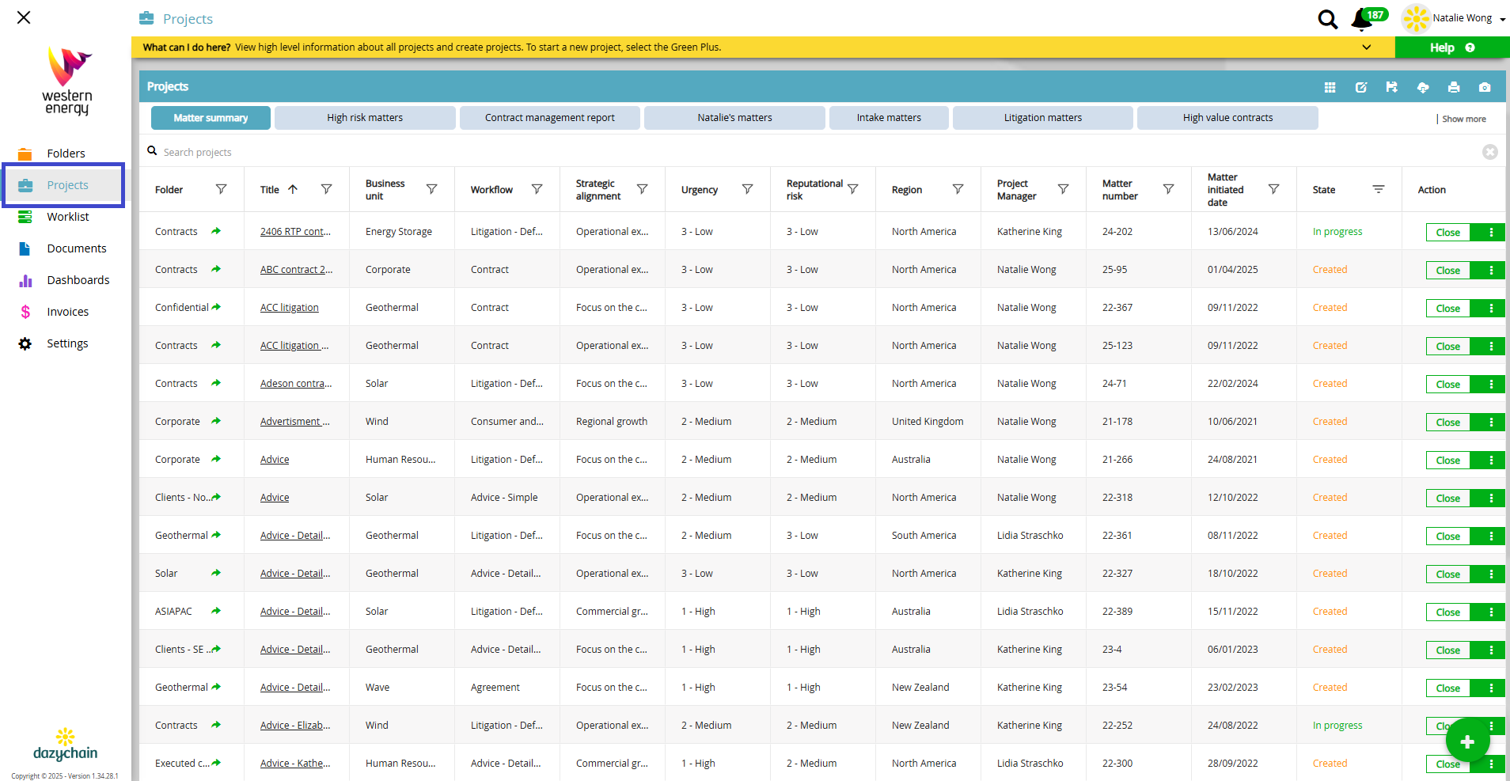The image size is (1510, 781).
Task: Switch to High value contracts tab
Action: (1227, 118)
